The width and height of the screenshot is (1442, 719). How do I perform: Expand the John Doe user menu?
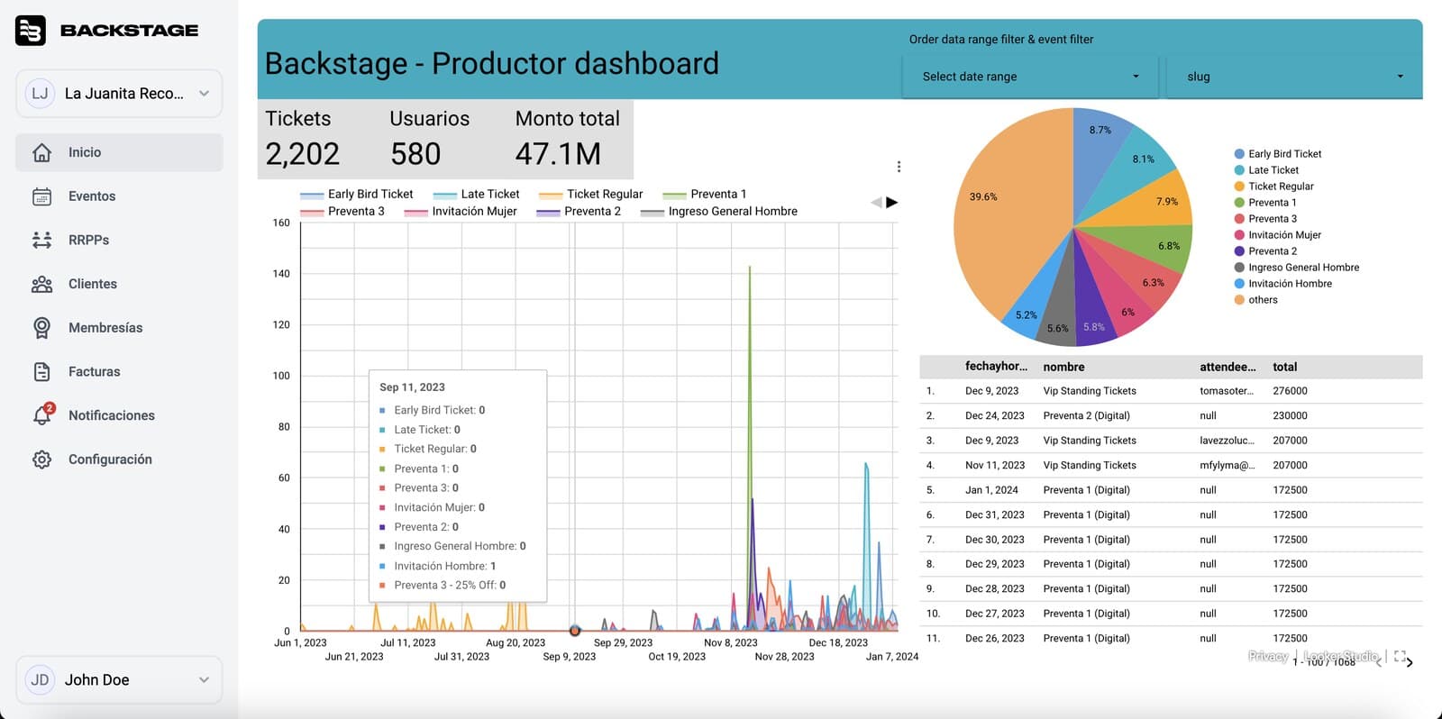pos(119,680)
